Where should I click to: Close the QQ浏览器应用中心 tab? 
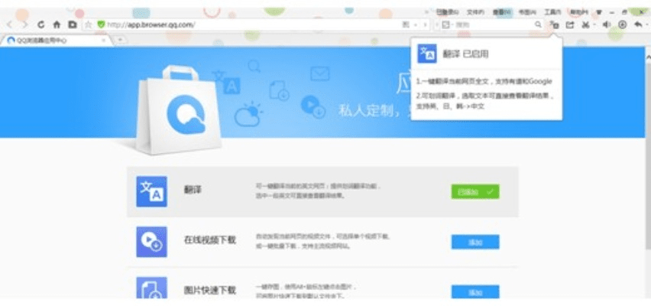click(104, 41)
